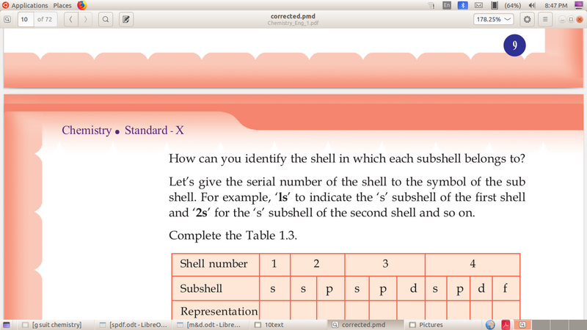Click the annotate document pencil icon
The width and height of the screenshot is (587, 330).
(125, 19)
